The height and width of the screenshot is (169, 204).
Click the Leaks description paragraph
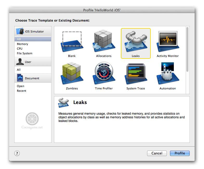click(122, 117)
